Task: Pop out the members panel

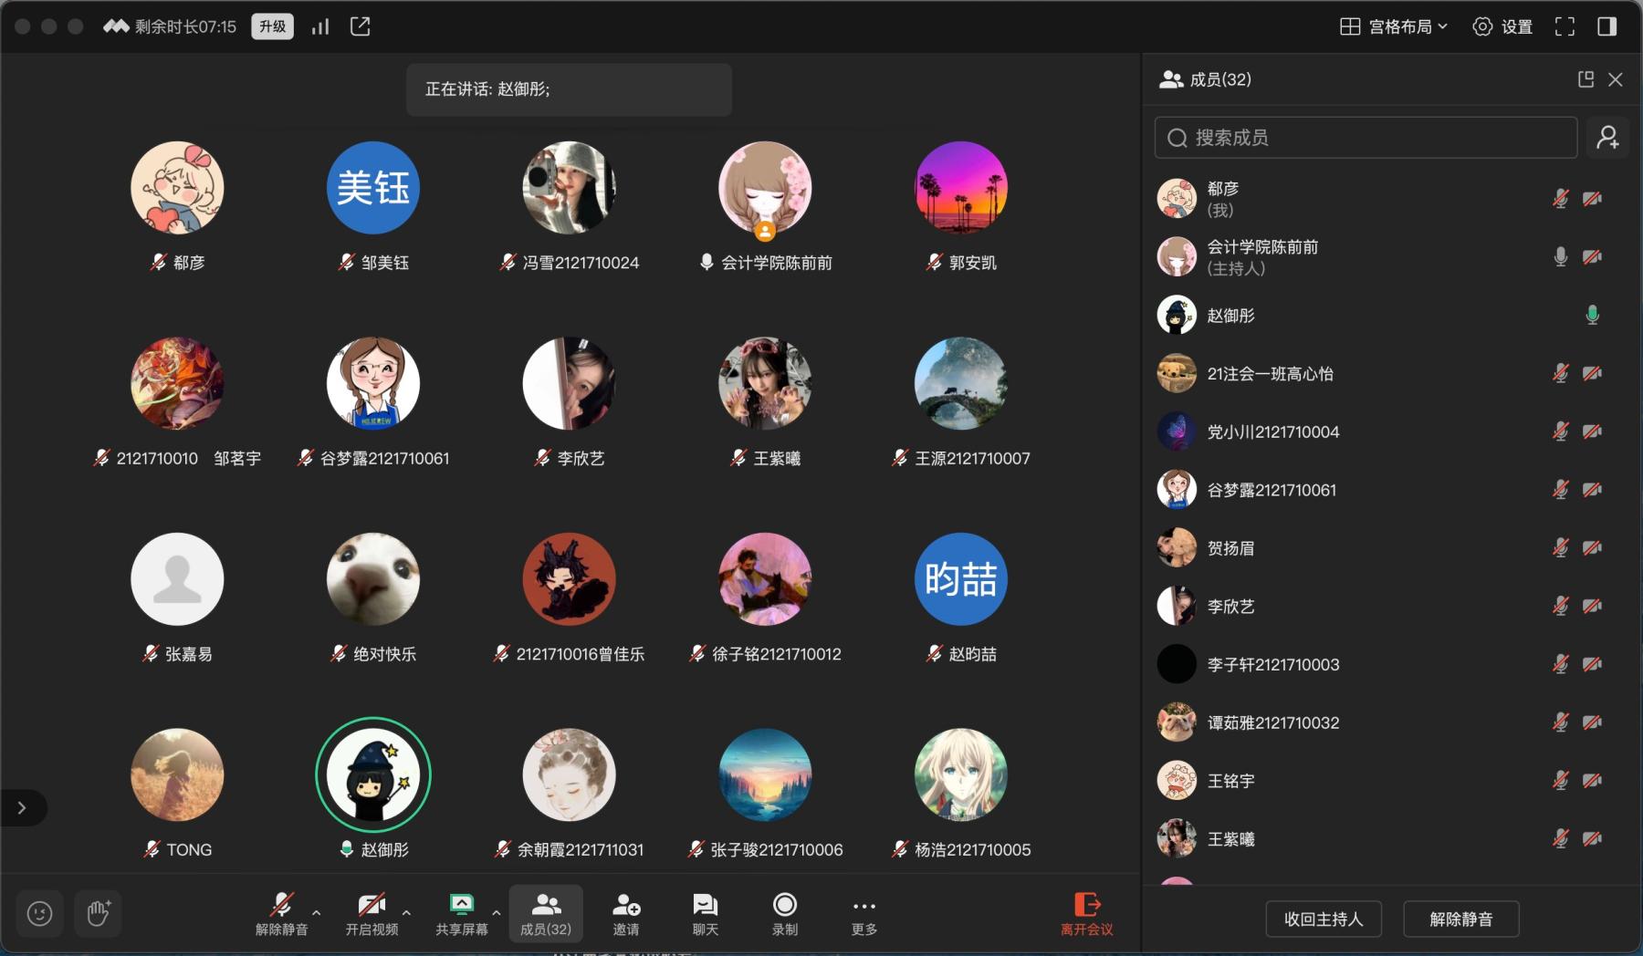Action: tap(1585, 79)
